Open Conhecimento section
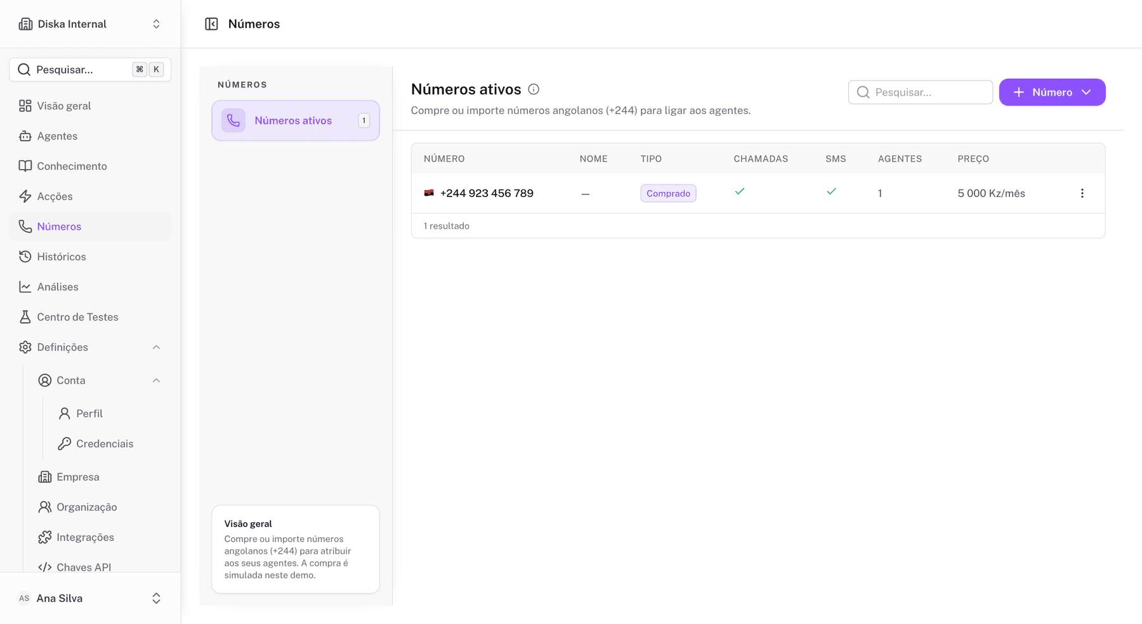1142x624 pixels. click(90, 166)
